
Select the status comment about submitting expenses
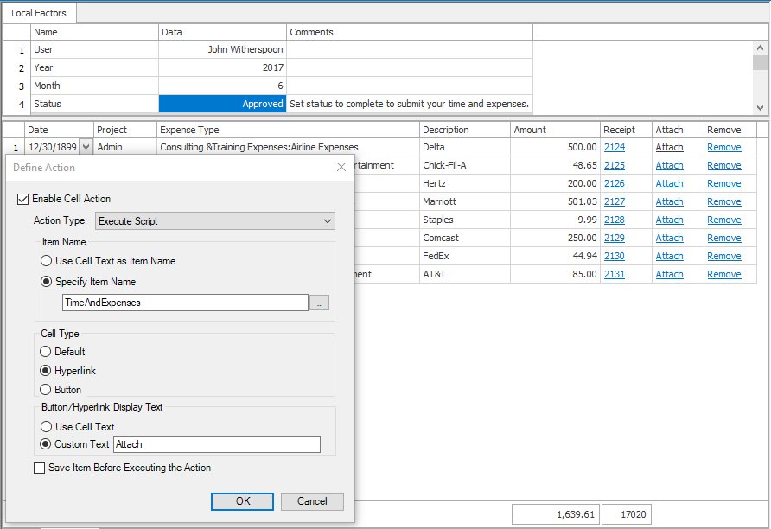pos(410,104)
